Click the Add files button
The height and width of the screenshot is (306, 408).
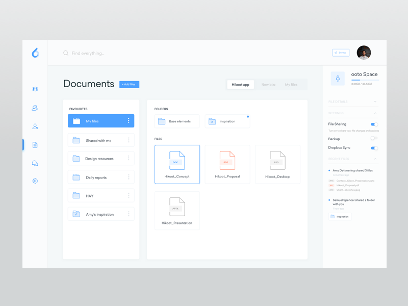click(x=129, y=84)
